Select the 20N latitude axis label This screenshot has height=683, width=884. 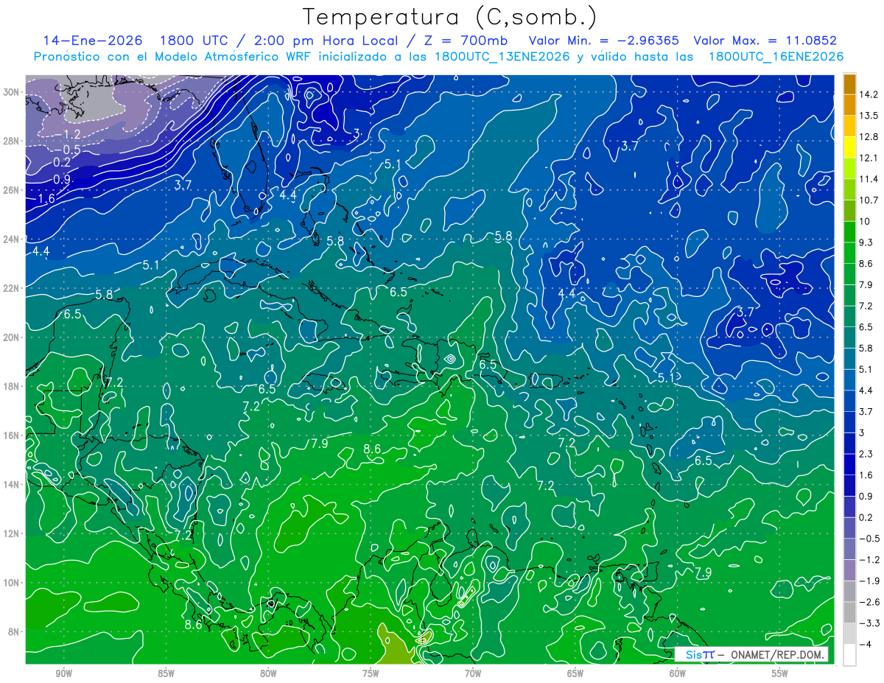pos(12,337)
